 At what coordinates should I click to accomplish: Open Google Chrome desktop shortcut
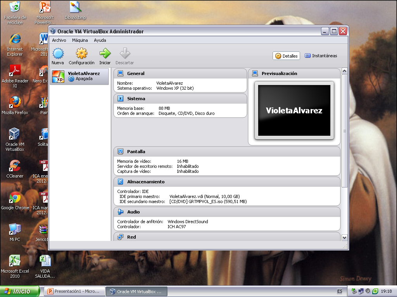[x=15, y=201]
